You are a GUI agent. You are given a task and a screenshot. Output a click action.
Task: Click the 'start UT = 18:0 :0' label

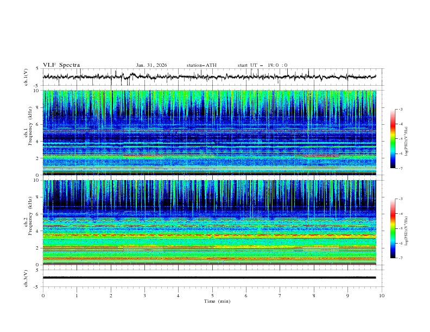pos(262,65)
